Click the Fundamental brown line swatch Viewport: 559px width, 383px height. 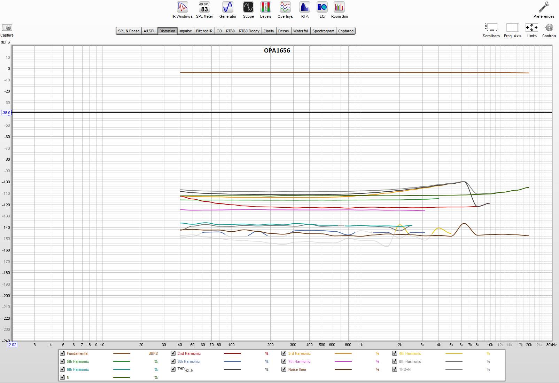click(x=122, y=353)
